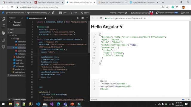Bookmark this page with star icon
Viewport: 191px width, 107px height.
pos(167,7)
